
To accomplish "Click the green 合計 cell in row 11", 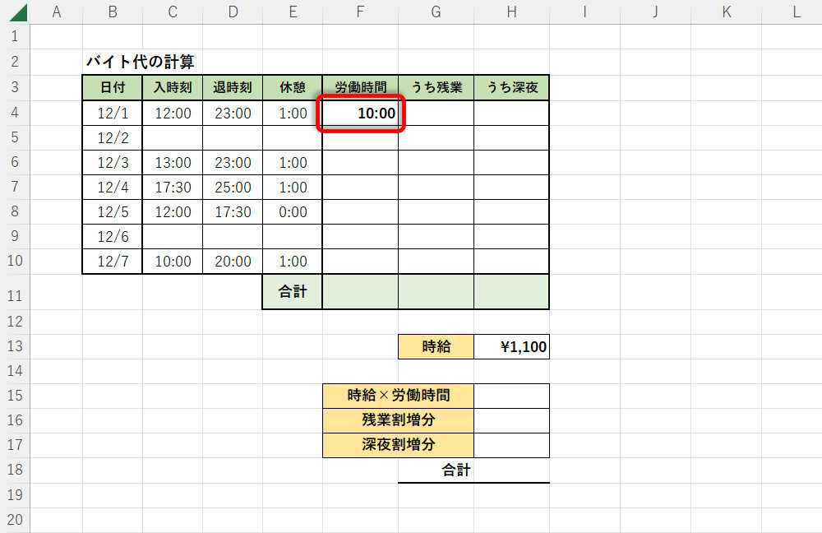I will pyautogui.click(x=293, y=292).
